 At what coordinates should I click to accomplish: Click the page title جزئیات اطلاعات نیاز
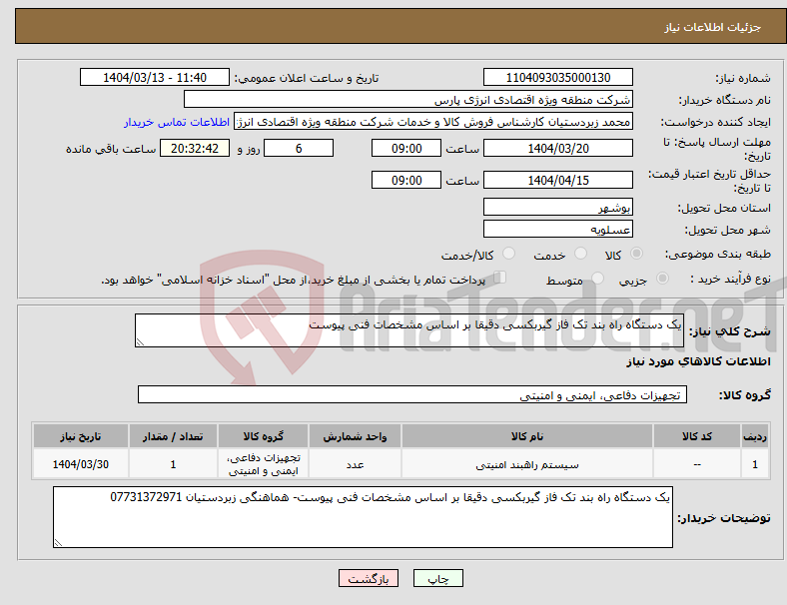click(713, 27)
